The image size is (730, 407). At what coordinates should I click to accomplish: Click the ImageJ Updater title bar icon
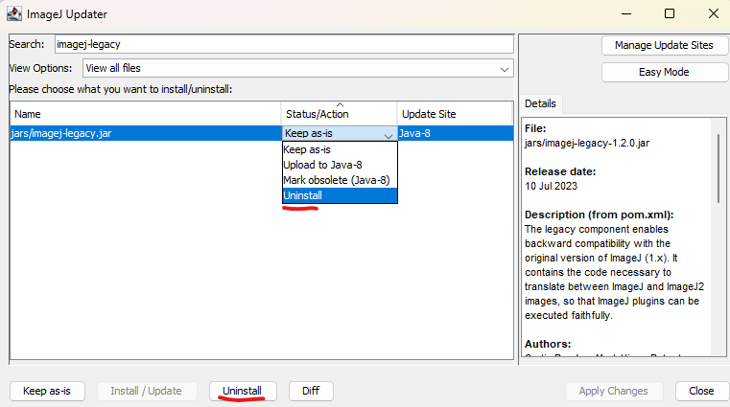[x=14, y=14]
